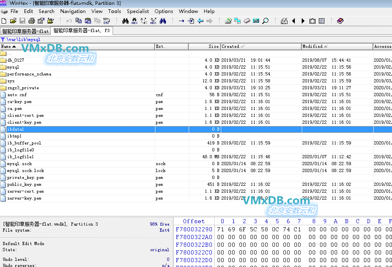Click the Open disk icon
Image resolution: width=392 pixels, height=267 pixels.
pyautogui.click(x=228, y=21)
